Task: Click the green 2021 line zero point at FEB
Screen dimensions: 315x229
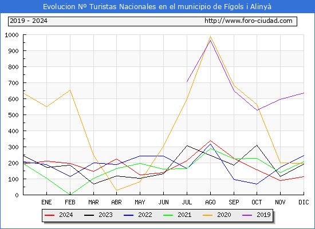Action: (x=70, y=195)
